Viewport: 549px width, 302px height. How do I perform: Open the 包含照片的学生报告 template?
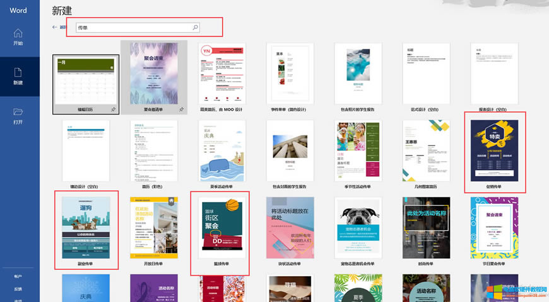tap(358, 74)
